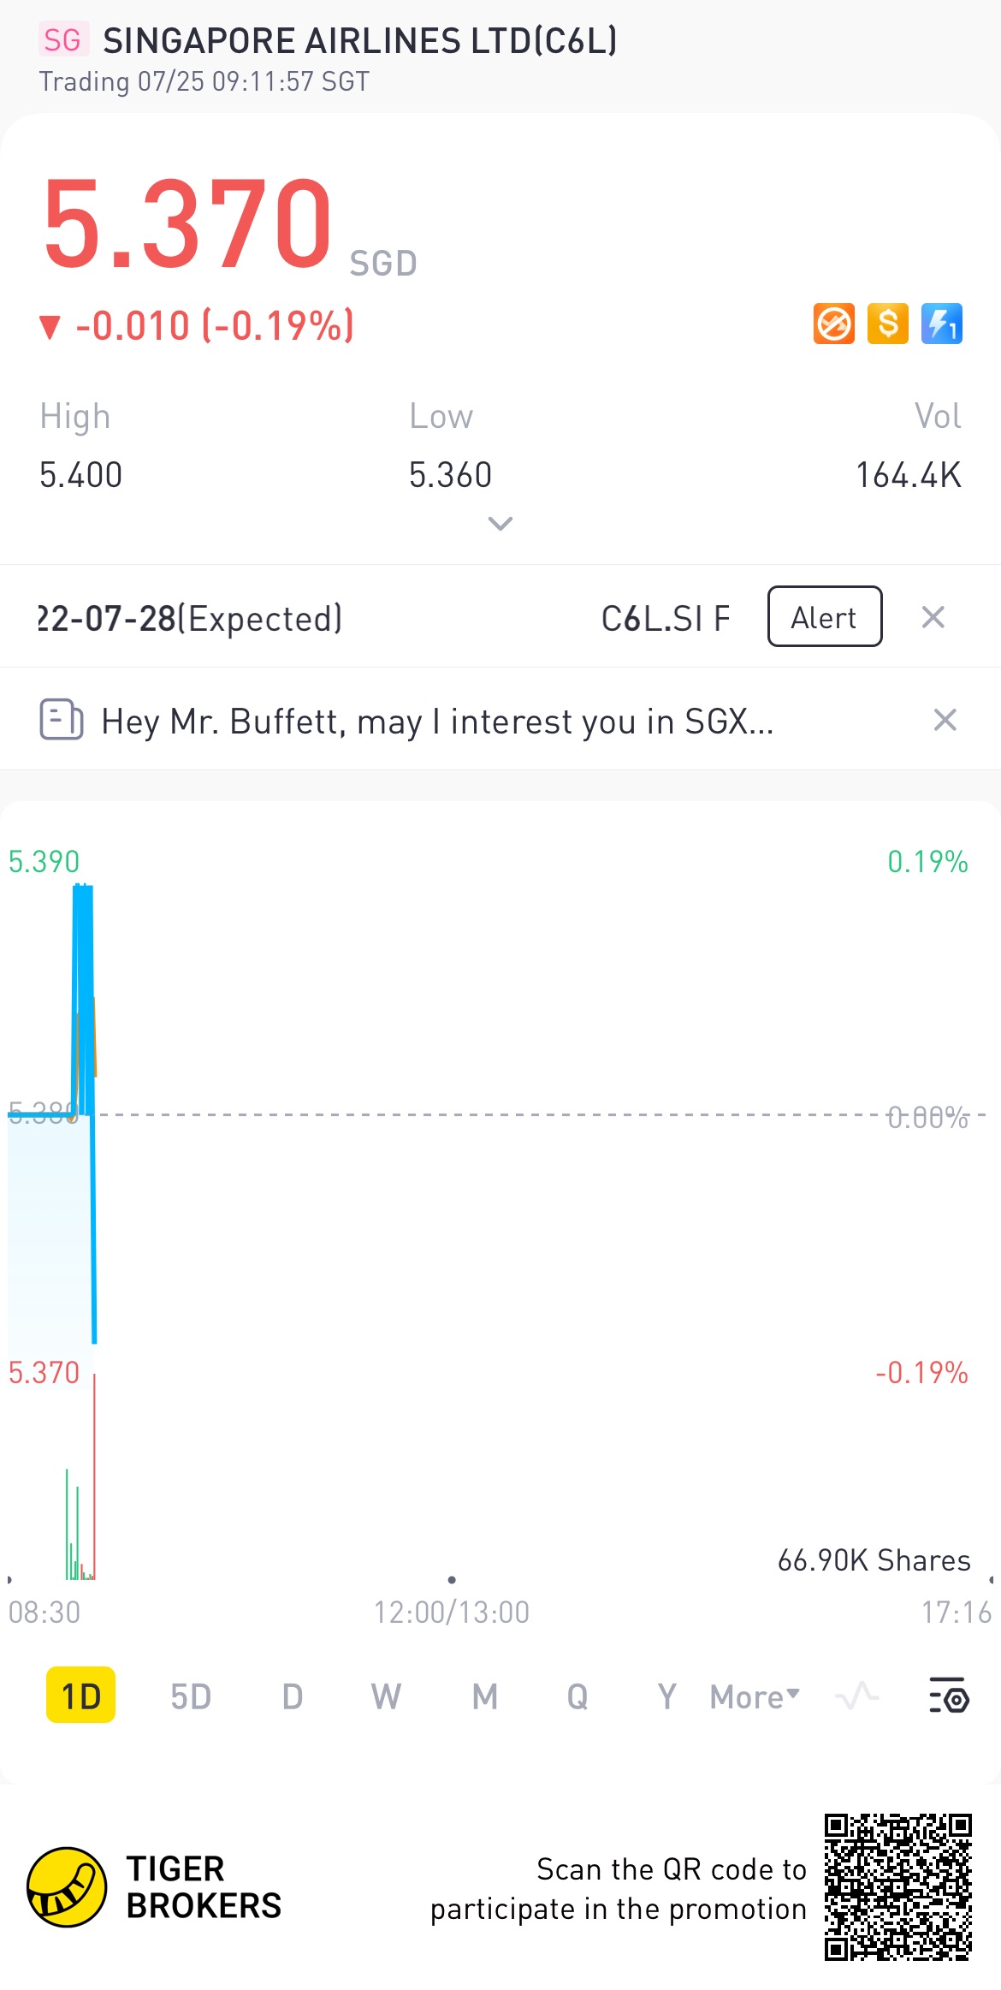
Task: Open the chart settings icon
Action: point(949,1696)
